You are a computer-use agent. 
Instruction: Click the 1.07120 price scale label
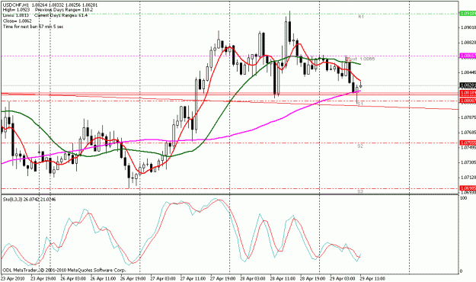point(468,178)
